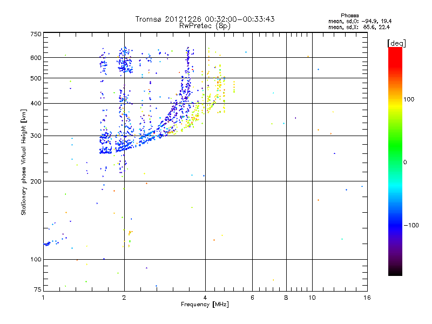Click the '[deg]' colorbar unit label
The height and width of the screenshot is (324, 432).
point(396,43)
